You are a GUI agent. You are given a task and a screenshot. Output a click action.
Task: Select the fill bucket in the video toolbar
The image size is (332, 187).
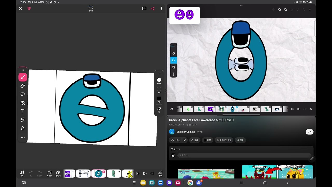click(x=174, y=67)
